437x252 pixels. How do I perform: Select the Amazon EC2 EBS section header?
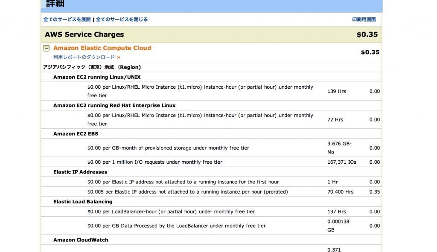tap(77, 133)
